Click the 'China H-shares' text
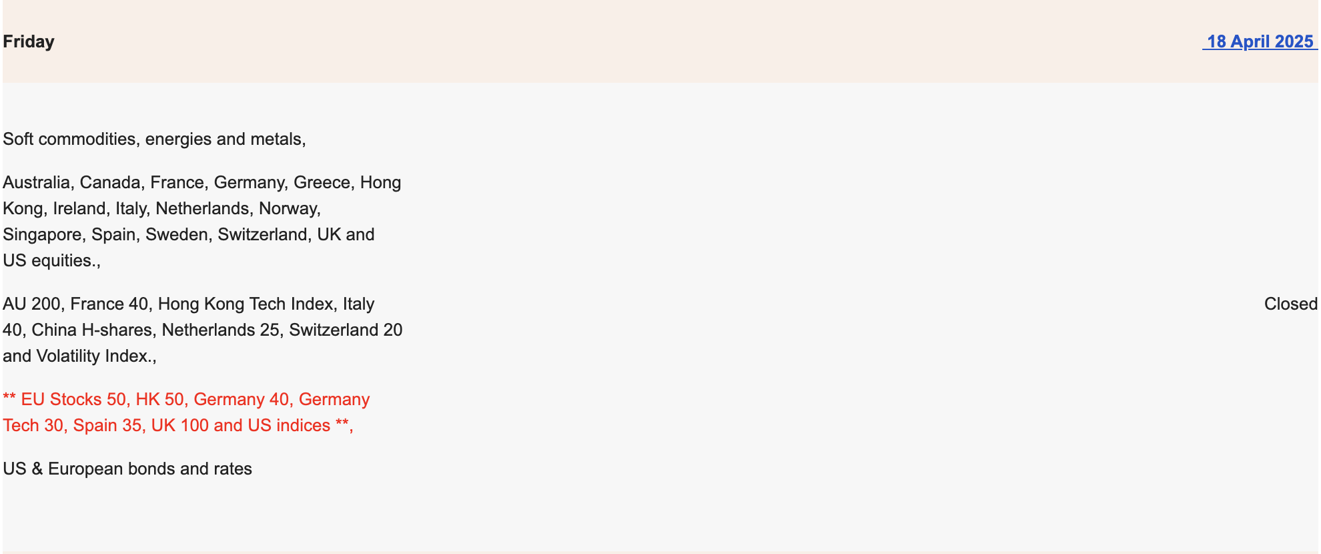This screenshot has height=554, width=1321. (x=92, y=330)
